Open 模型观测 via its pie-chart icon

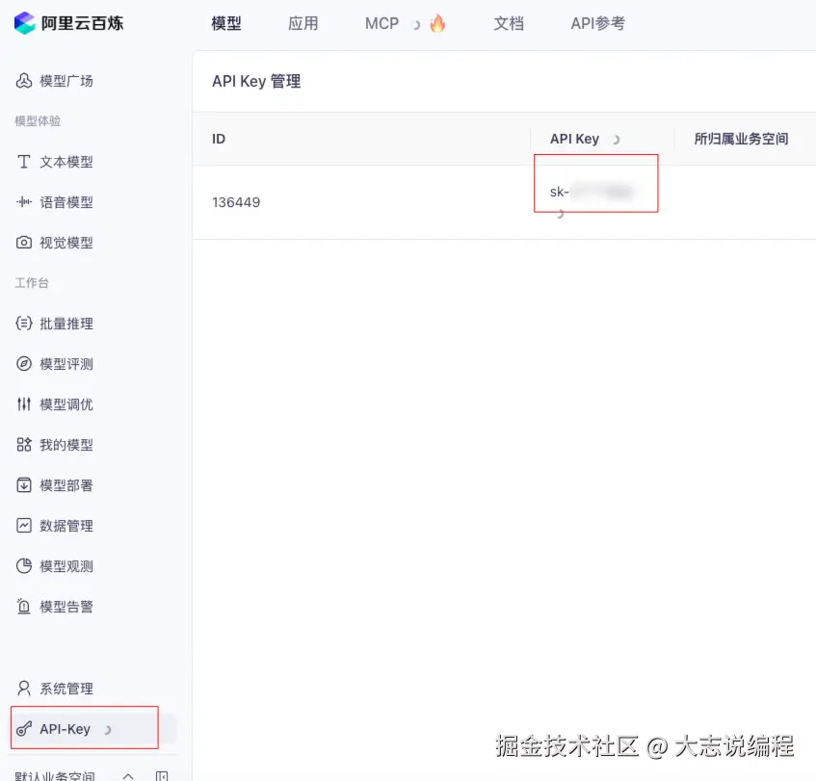tap(24, 565)
